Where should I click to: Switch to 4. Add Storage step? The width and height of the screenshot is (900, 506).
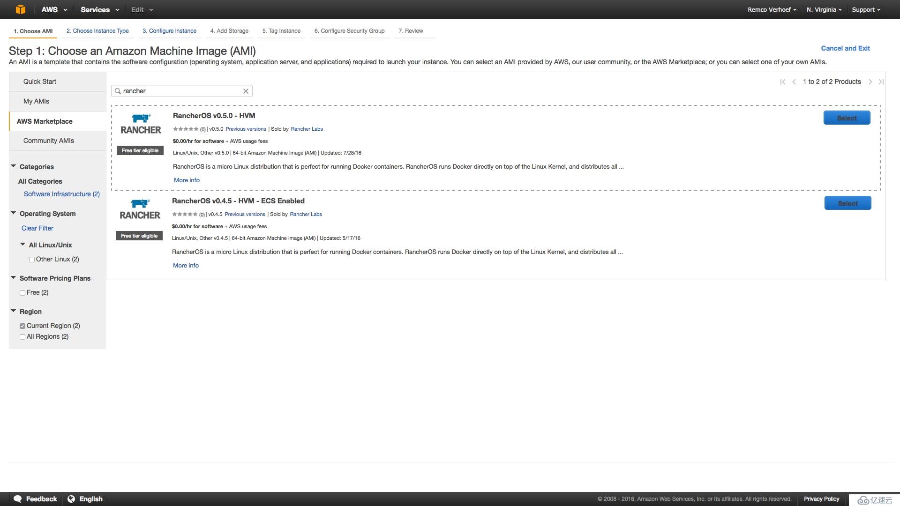229,31
